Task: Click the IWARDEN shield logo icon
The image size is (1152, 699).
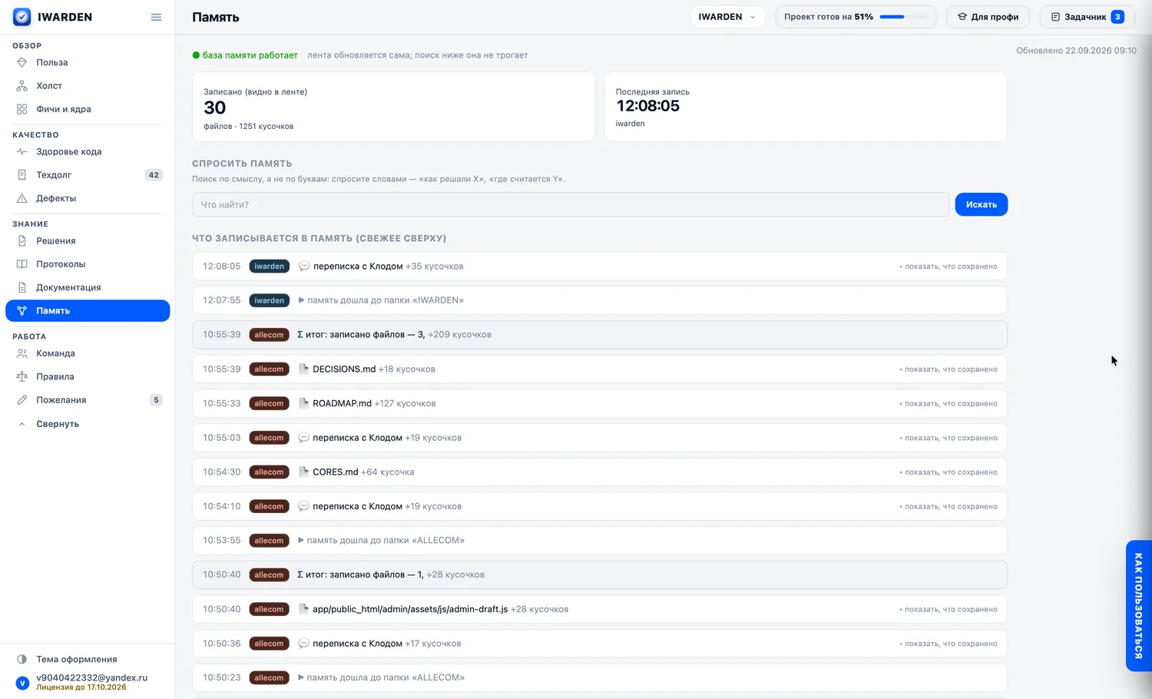Action: tap(22, 17)
